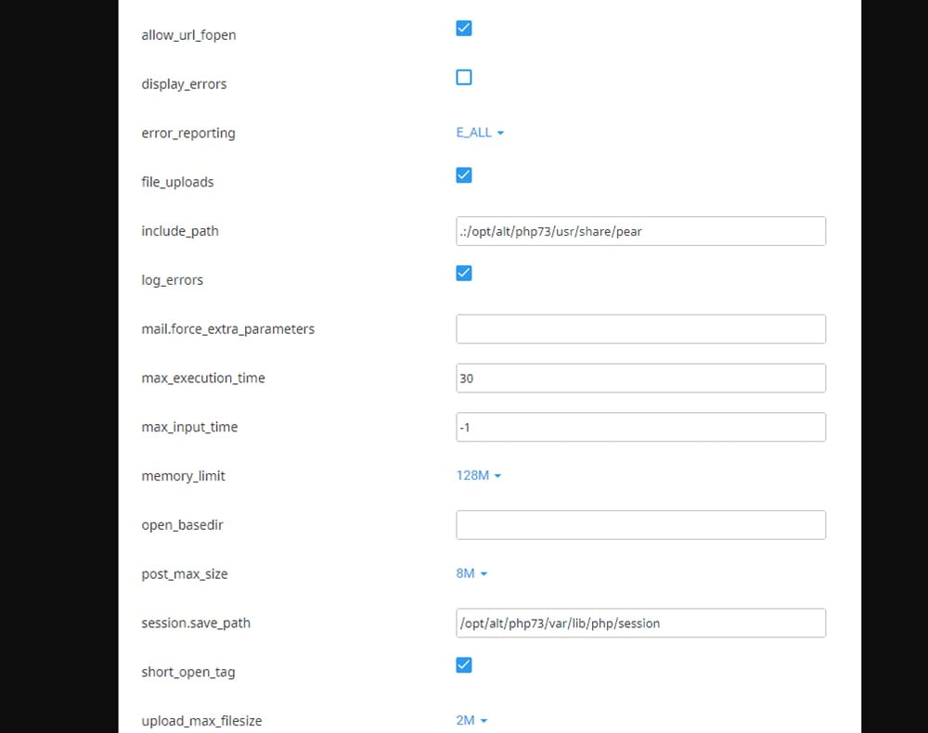Screen dimensions: 928x733
Task: Click the memory_limit label text
Action: tap(184, 476)
